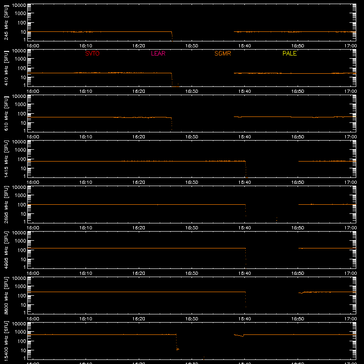Click the 16:40 tick label under the 610 MHz panel
The width and height of the screenshot is (364, 364).
pos(244,137)
